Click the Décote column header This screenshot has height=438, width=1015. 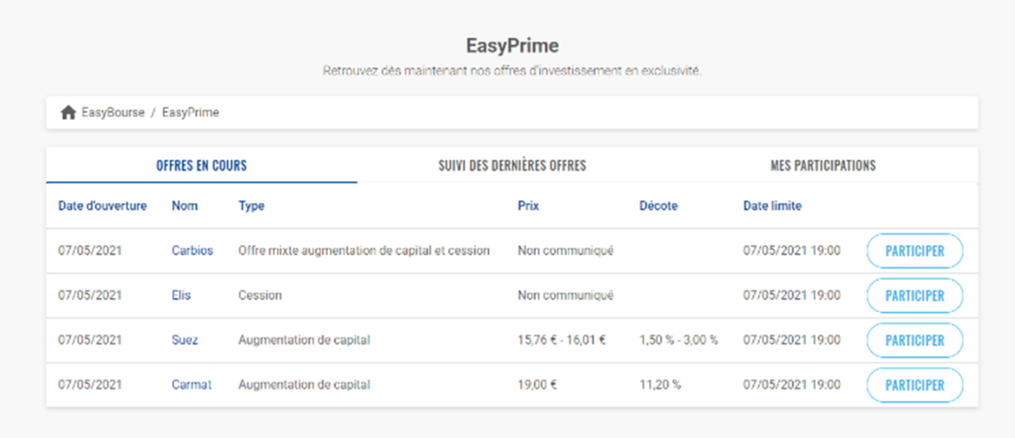tap(658, 206)
